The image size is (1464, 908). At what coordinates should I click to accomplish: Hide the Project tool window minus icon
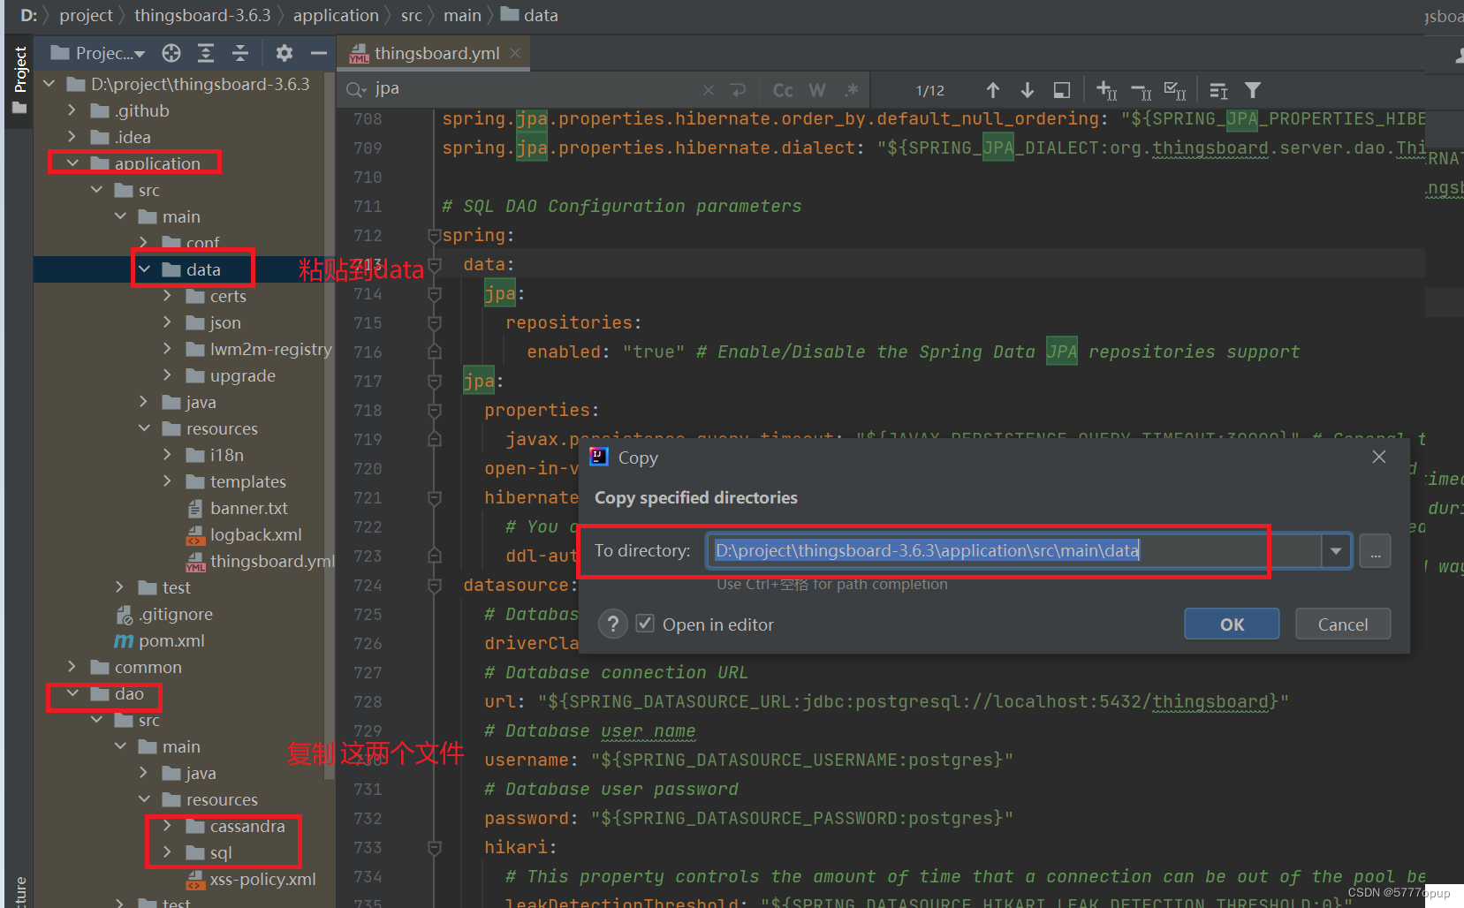point(318,53)
